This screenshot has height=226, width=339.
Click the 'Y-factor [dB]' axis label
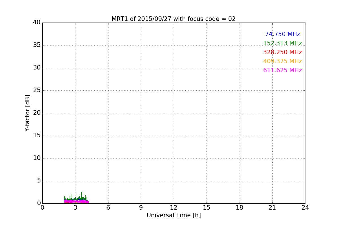[27, 113]
